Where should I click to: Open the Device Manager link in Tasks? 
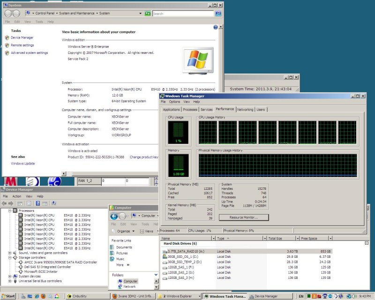22,37
